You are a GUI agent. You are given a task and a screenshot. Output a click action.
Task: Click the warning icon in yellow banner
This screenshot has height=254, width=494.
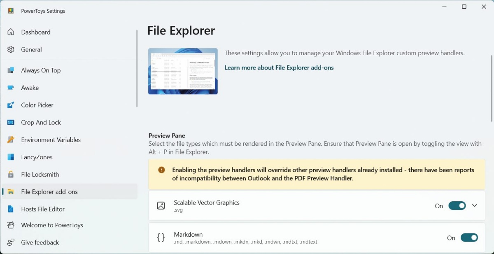pos(161,170)
